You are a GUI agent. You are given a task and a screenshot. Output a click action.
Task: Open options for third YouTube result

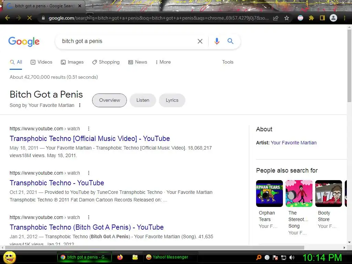click(x=89, y=217)
